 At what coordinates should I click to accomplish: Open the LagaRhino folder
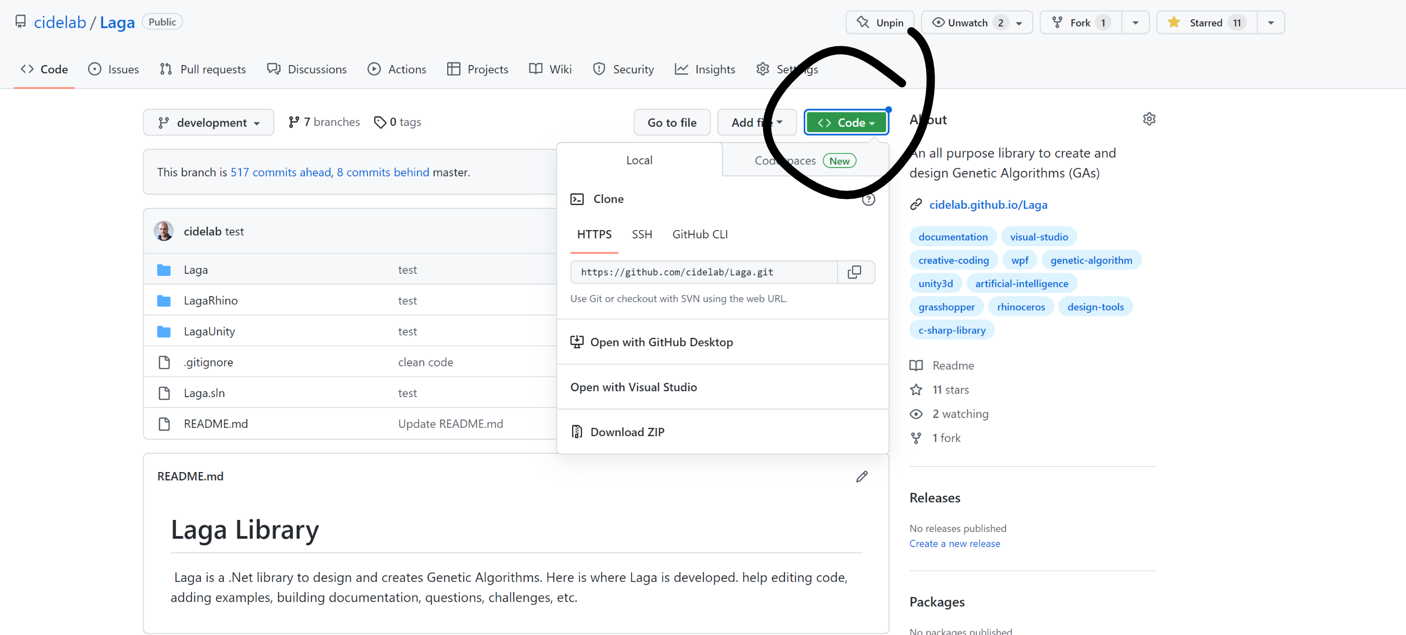coord(210,301)
